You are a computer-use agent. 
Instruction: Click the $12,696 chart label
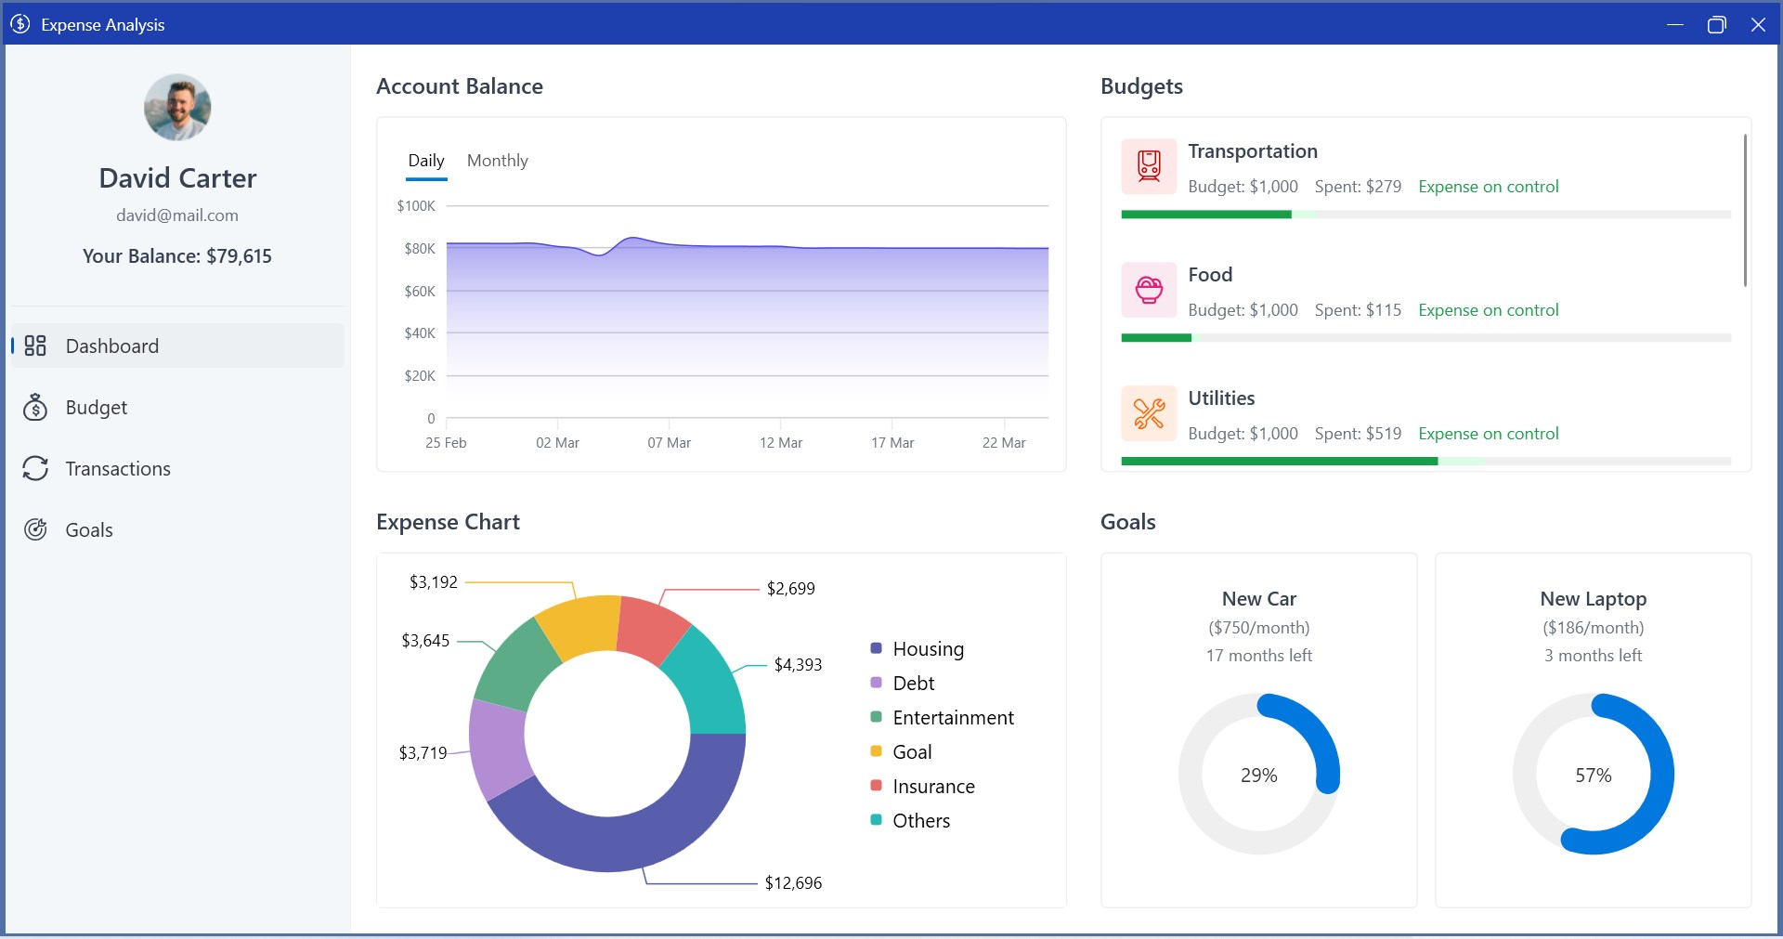793,882
